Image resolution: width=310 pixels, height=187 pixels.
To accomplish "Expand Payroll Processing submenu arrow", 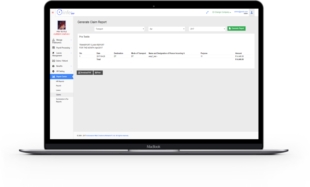I will coord(71,48).
